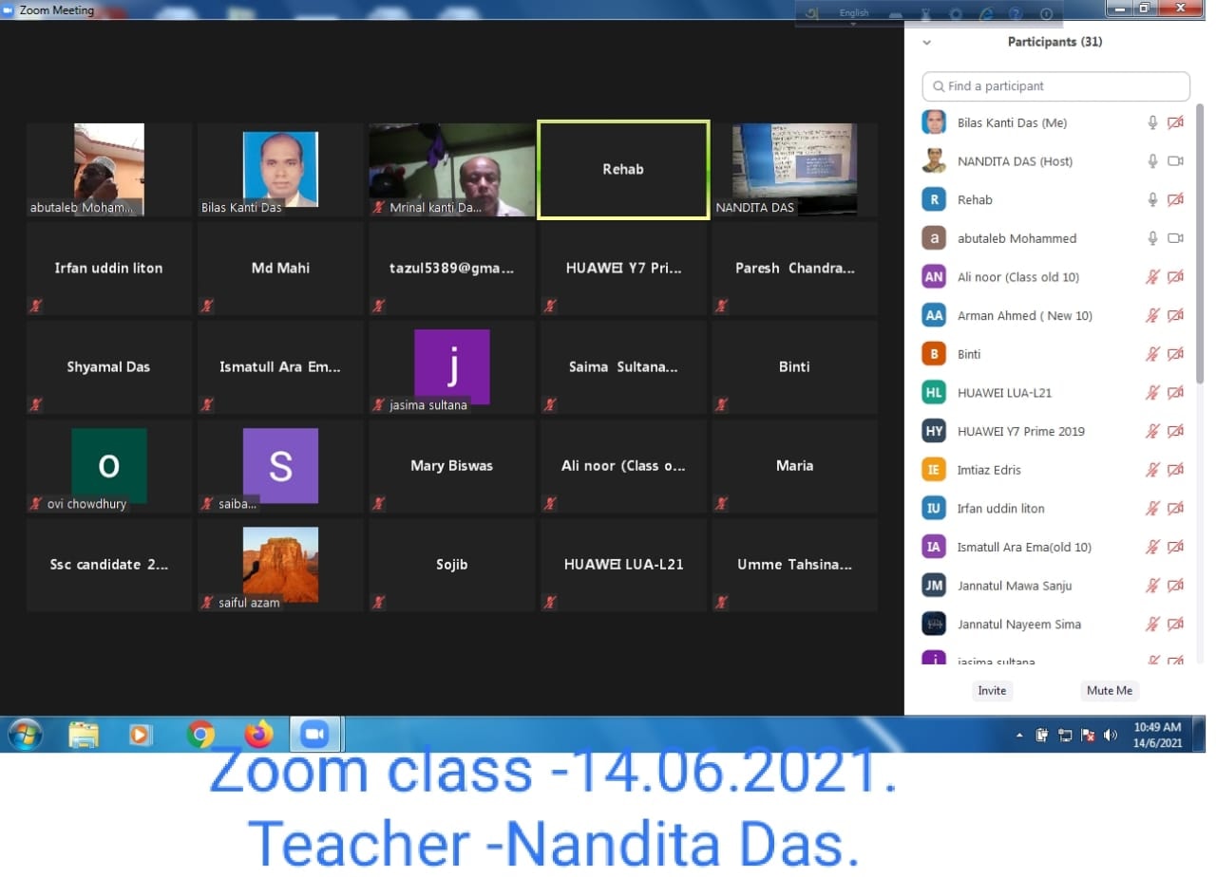
Task: Toggle NANDITA DAS host camera icon
Action: 1175,161
